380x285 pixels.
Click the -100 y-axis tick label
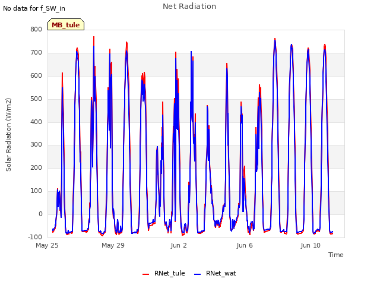[35, 237]
